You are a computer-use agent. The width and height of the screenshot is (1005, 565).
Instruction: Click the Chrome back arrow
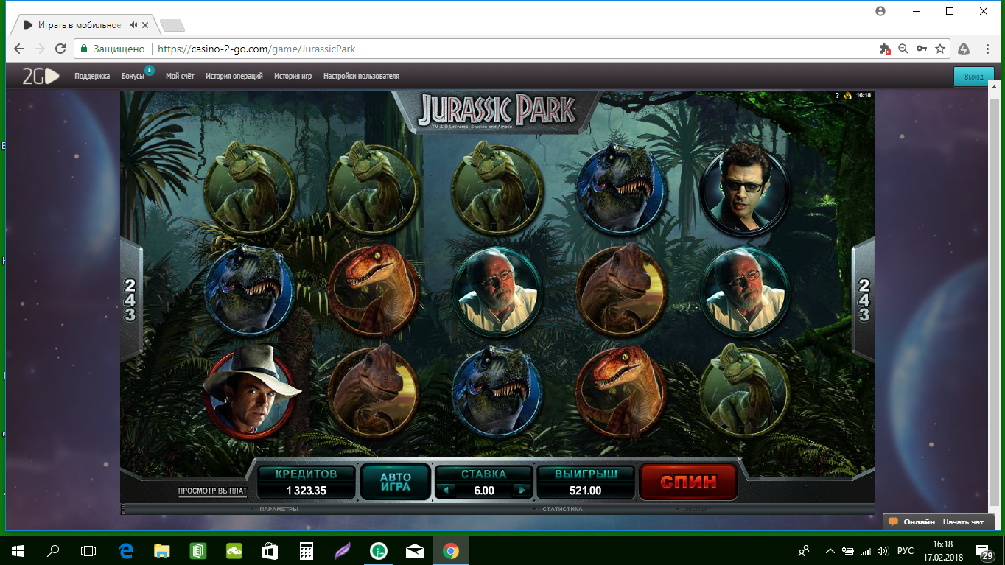click(19, 49)
